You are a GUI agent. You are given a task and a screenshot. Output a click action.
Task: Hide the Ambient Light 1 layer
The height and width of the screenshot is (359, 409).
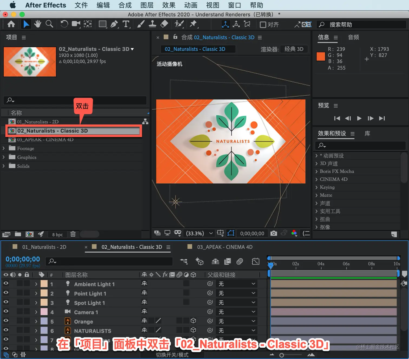(x=6, y=283)
